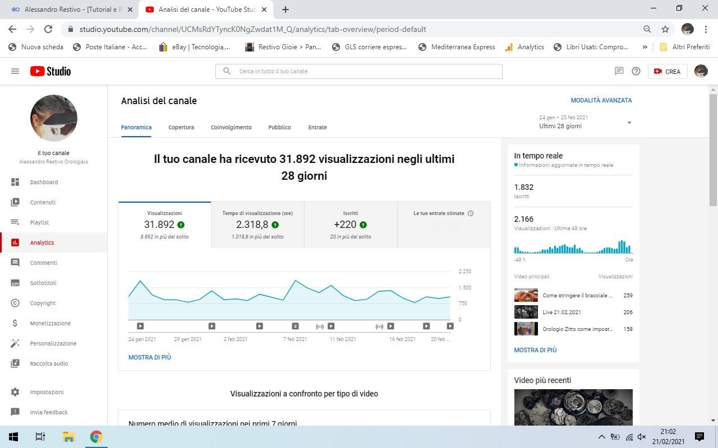This screenshot has height=448, width=718.
Task: Open the browser zoom magnifier icon
Action: (x=647, y=29)
